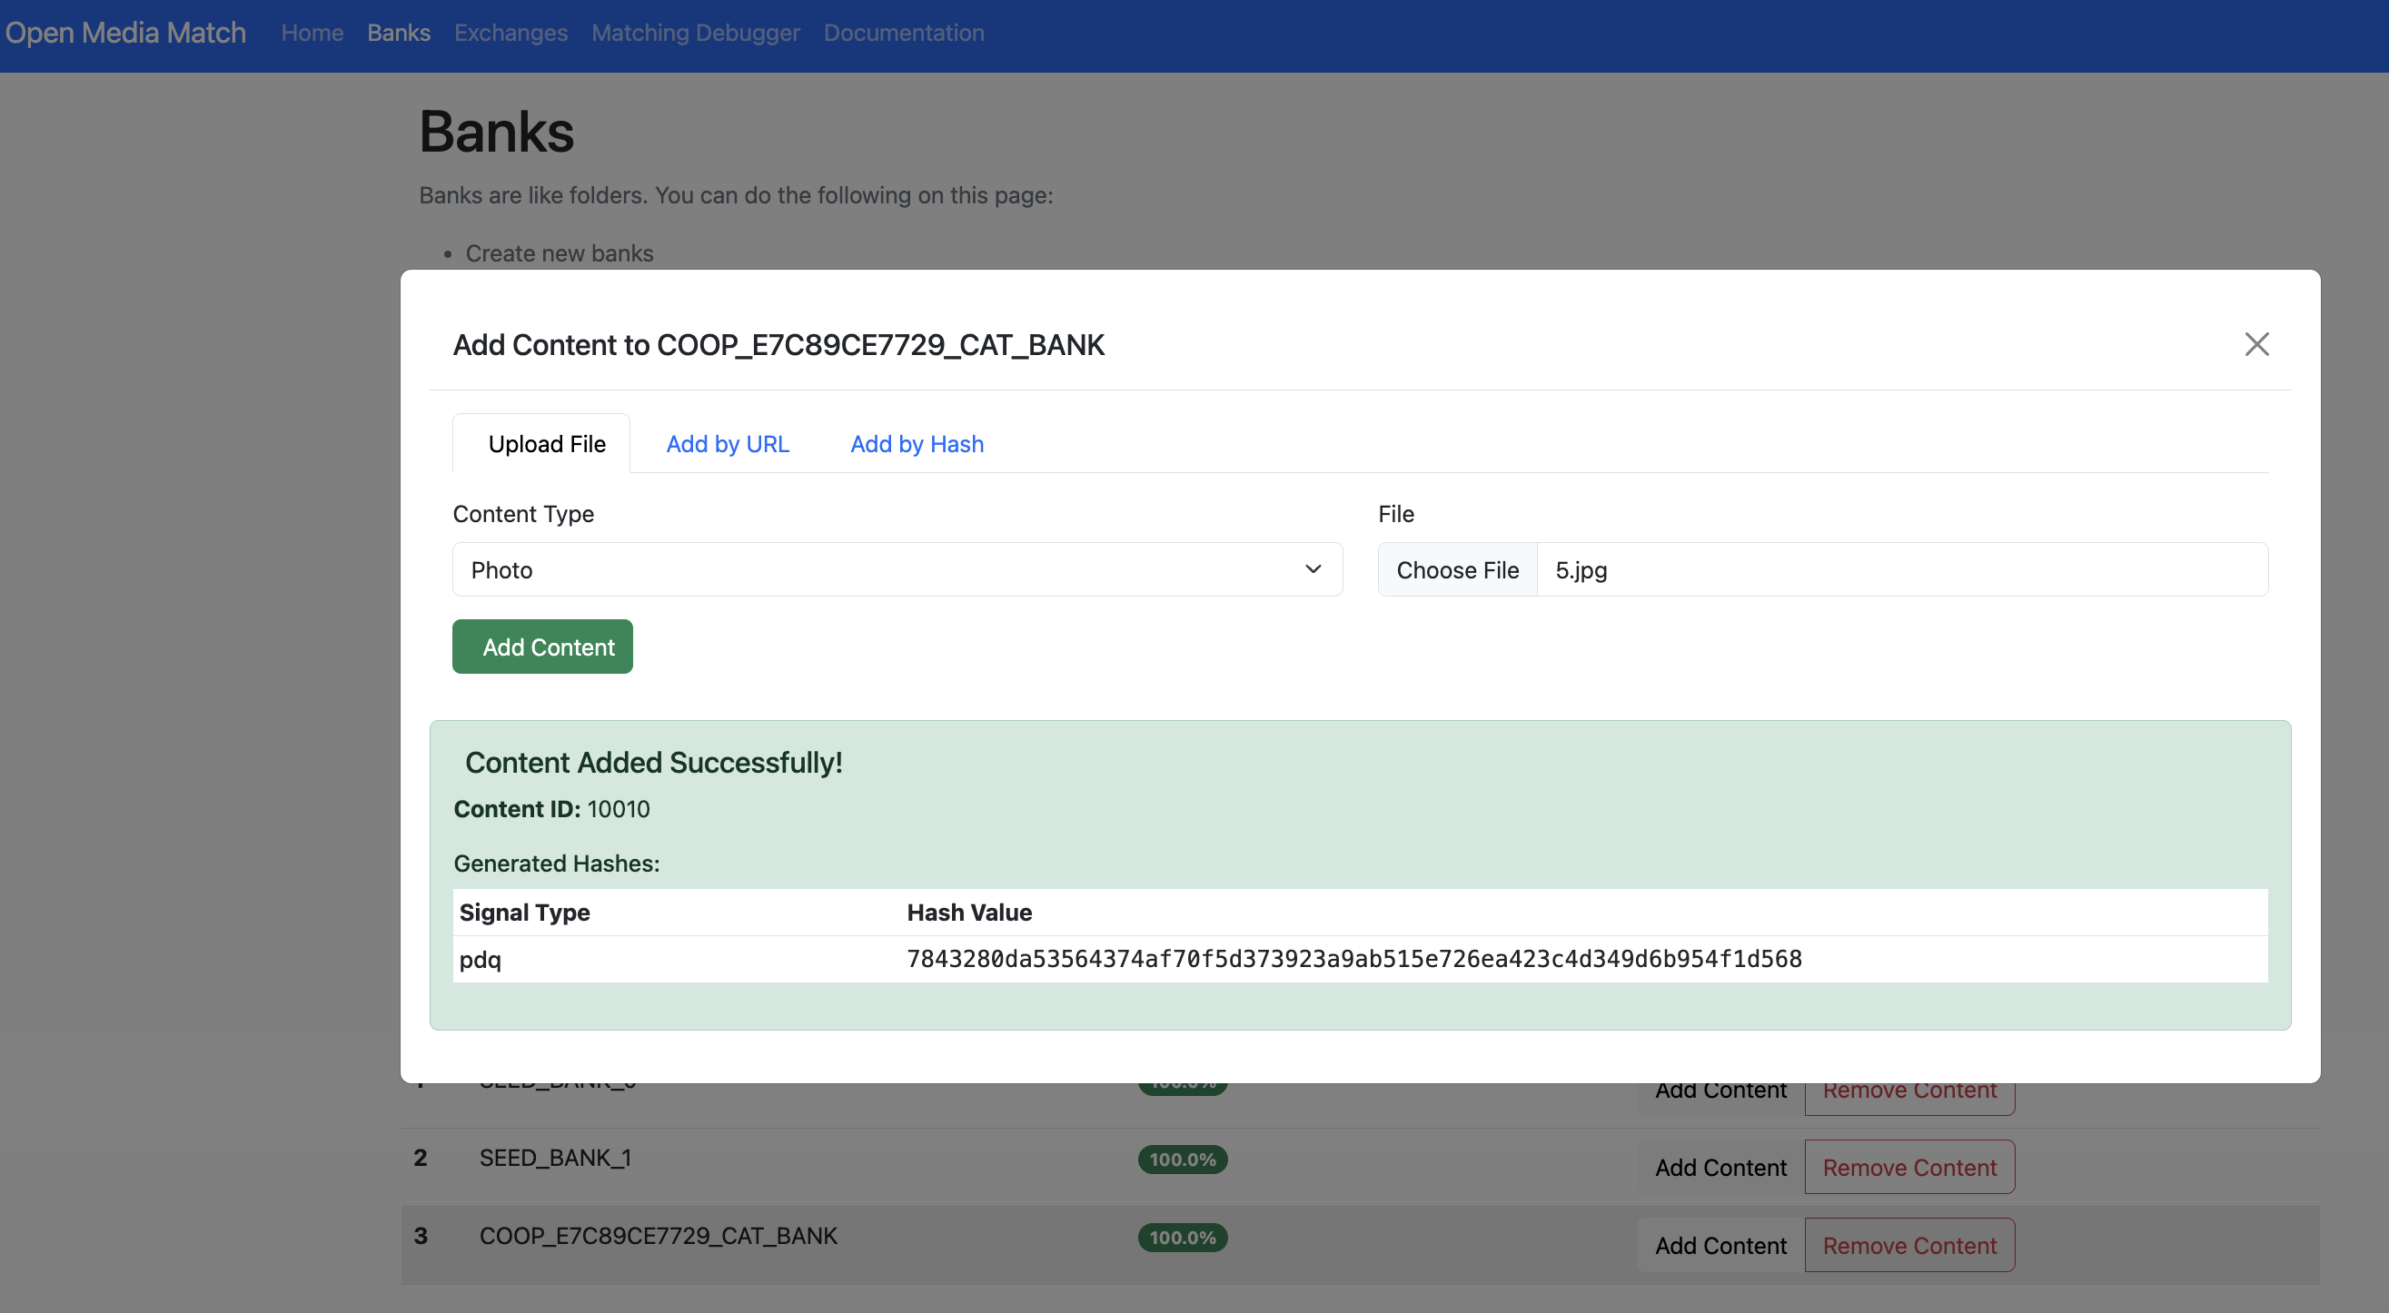Switch to the Add by URL tab
Screen dimensions: 2389x1313
click(x=726, y=443)
